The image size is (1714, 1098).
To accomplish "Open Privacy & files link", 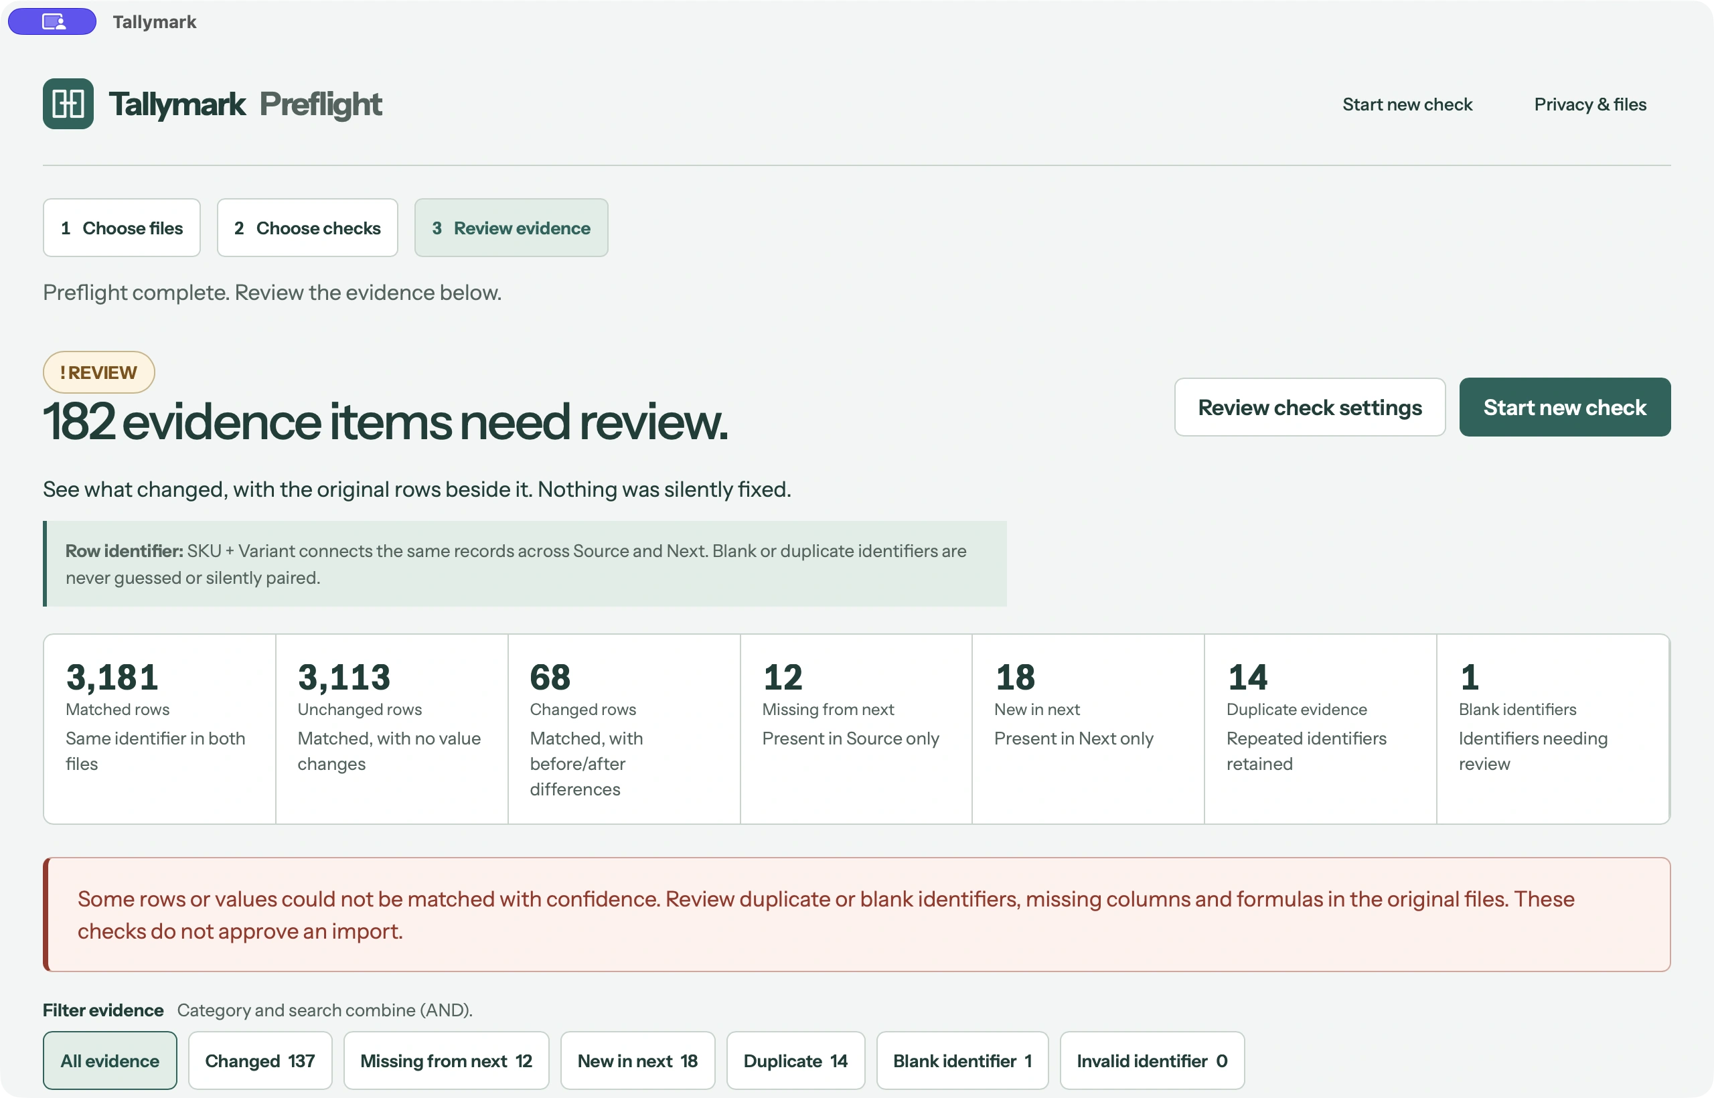I will pos(1590,105).
